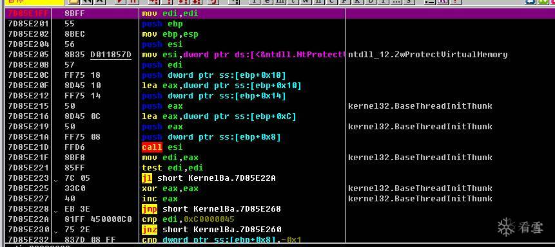Select the 'test edi,edi' instruction
Viewport: 555px width, 247px height.
[x=172, y=167]
